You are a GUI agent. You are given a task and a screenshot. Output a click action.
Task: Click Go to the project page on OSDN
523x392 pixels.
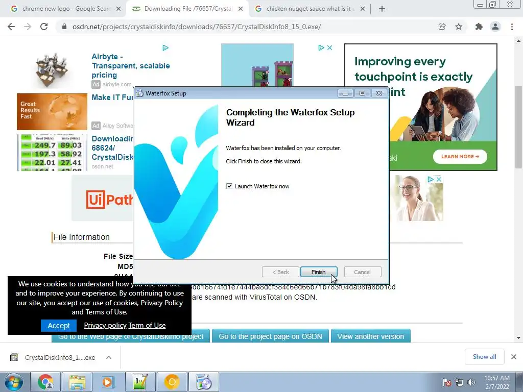pos(270,336)
